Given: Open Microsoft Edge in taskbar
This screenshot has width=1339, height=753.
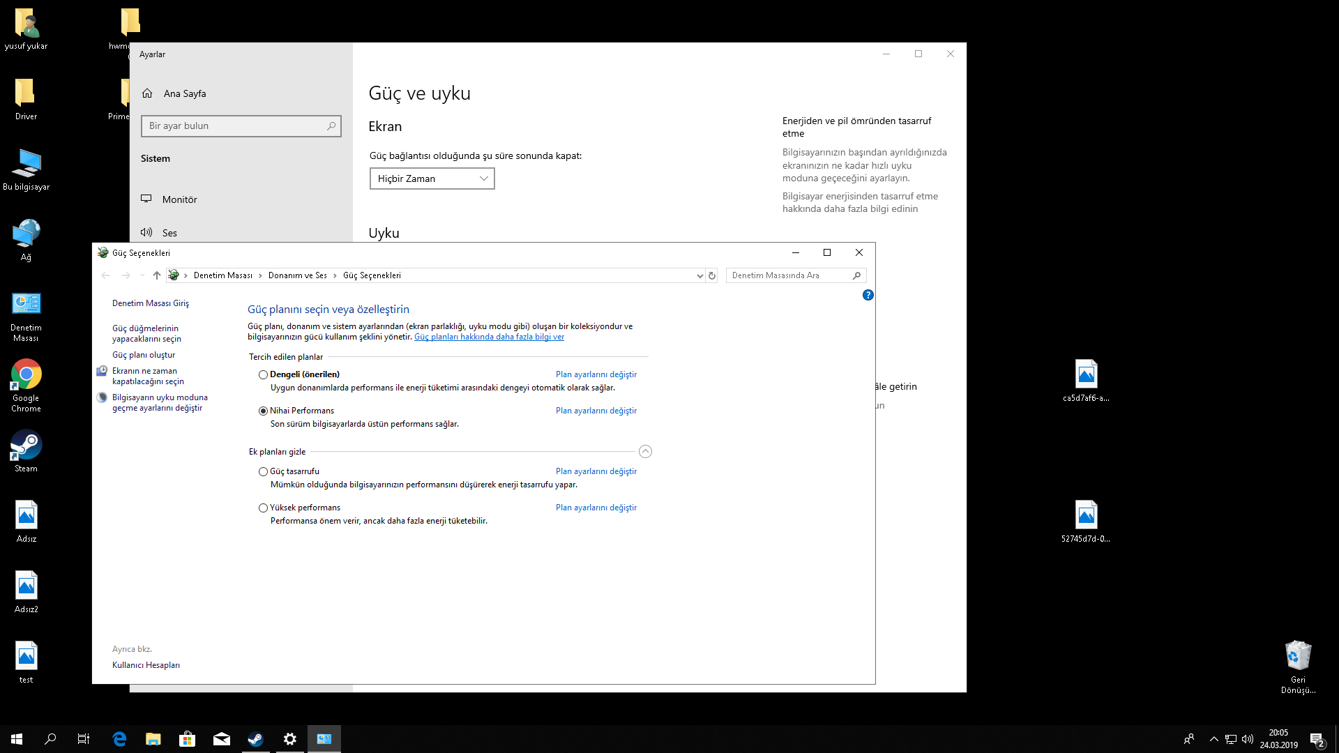Looking at the screenshot, I should coord(119,739).
